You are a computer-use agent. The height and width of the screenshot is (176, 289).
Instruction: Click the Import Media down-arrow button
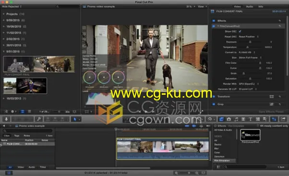[x=6, y=119]
